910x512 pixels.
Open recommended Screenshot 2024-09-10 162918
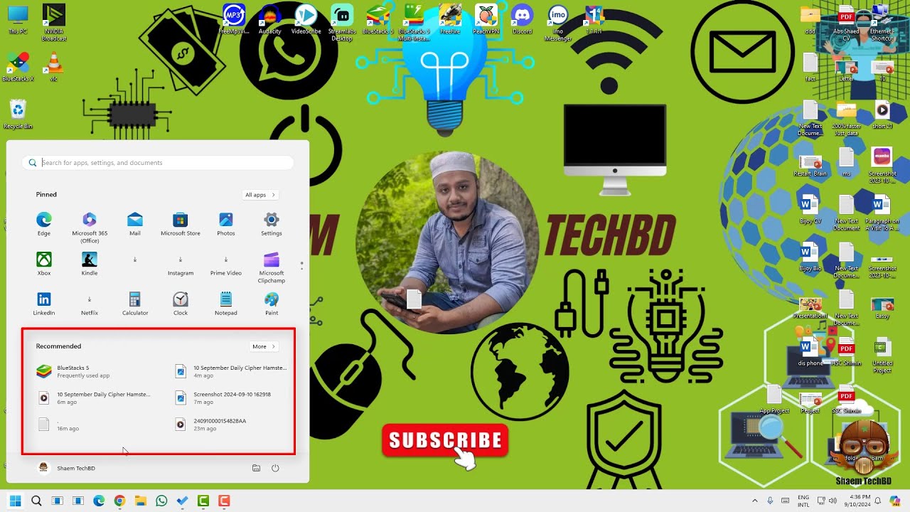232,398
